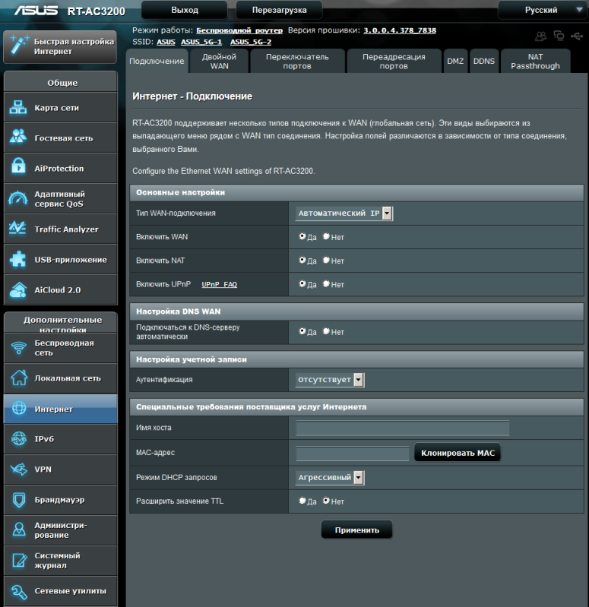Switch to the DDNS tab
589x607 pixels.
484,62
